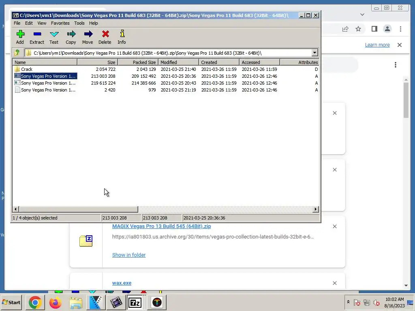Open film reel app in taskbar
This screenshot has width=415, height=311.
coord(116,302)
